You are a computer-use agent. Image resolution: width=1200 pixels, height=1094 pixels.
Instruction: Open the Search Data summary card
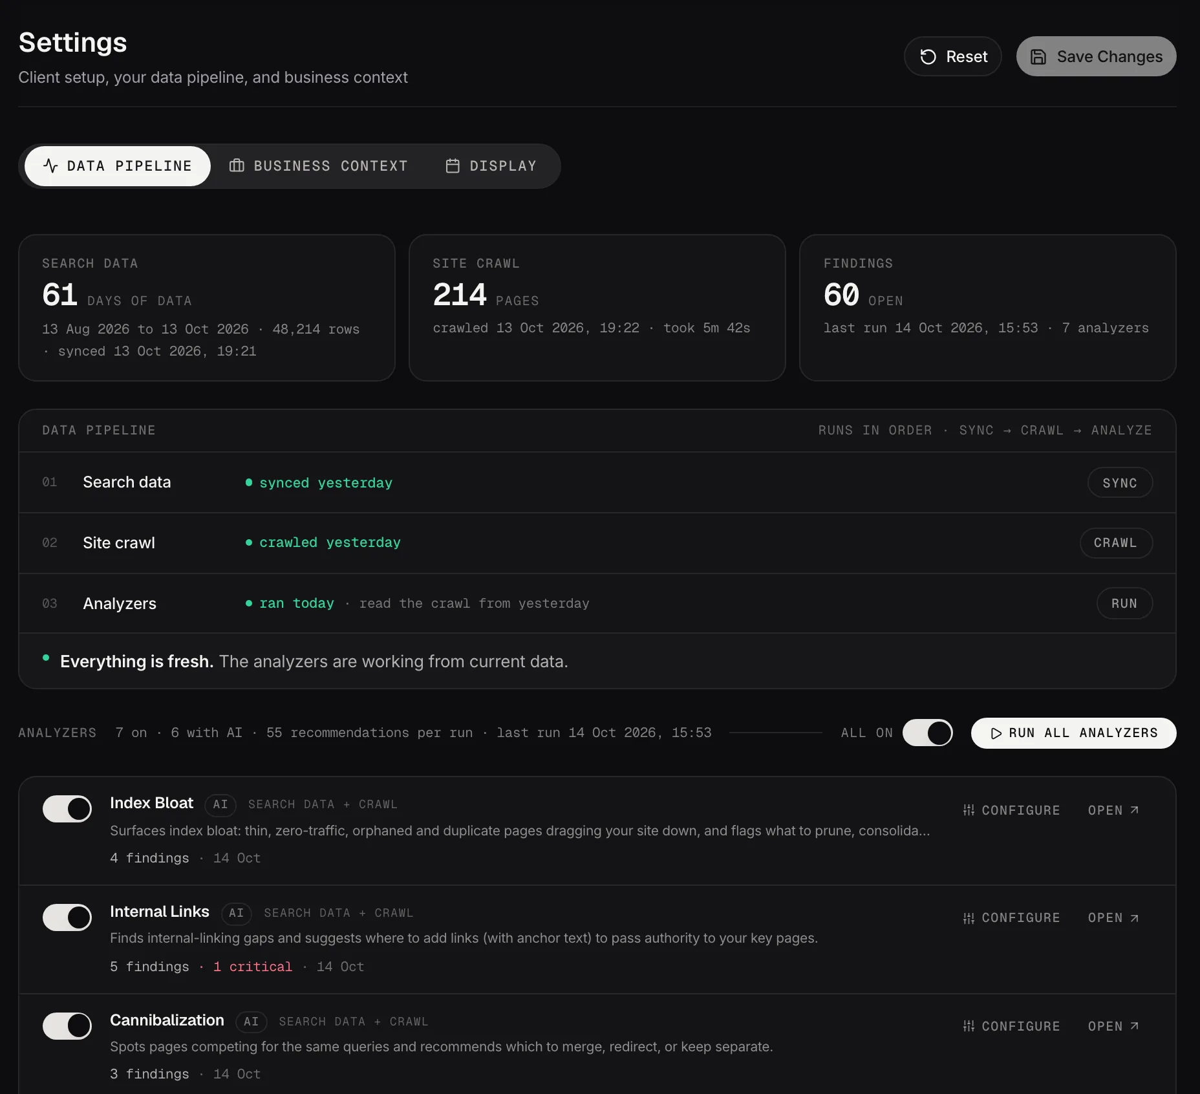pos(207,308)
